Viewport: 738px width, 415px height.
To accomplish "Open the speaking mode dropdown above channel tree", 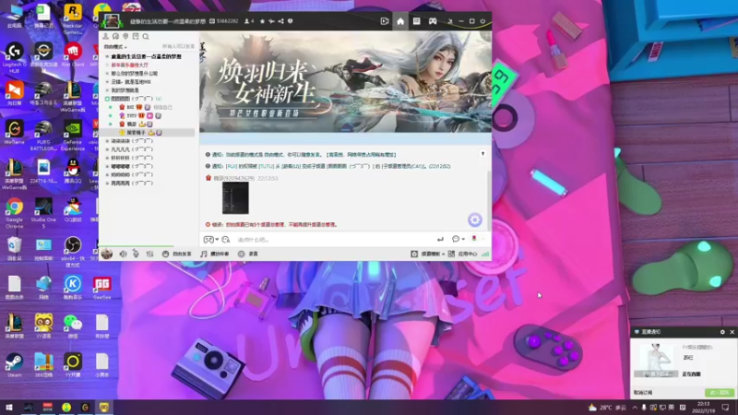I will tap(115, 47).
